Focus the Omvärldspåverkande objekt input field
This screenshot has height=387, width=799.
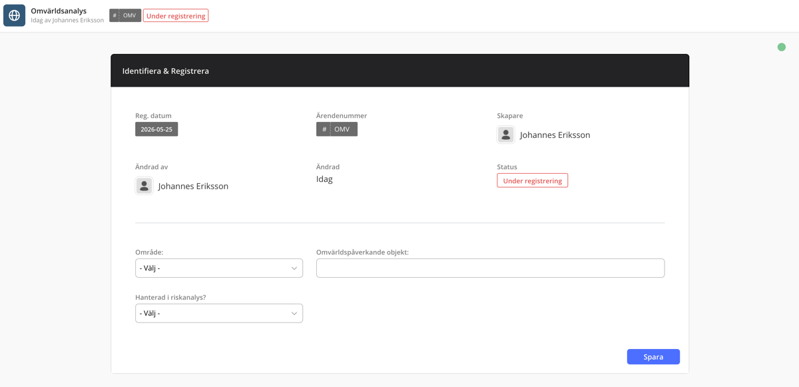point(490,268)
